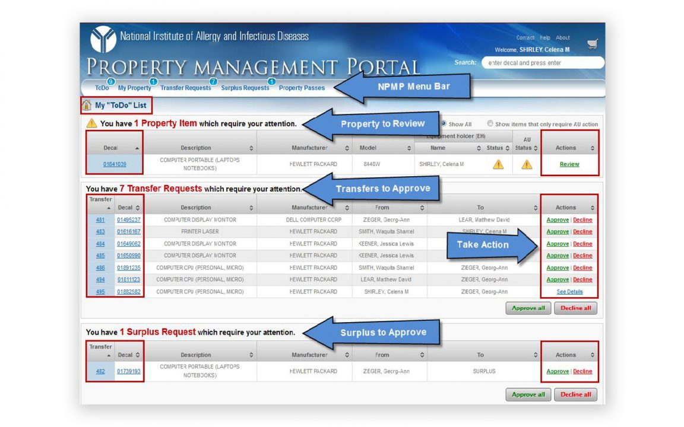Click the alert triangle beside Property Item heading

click(x=91, y=123)
